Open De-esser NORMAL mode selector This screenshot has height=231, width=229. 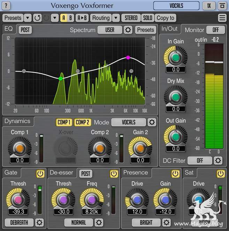tap(78, 222)
